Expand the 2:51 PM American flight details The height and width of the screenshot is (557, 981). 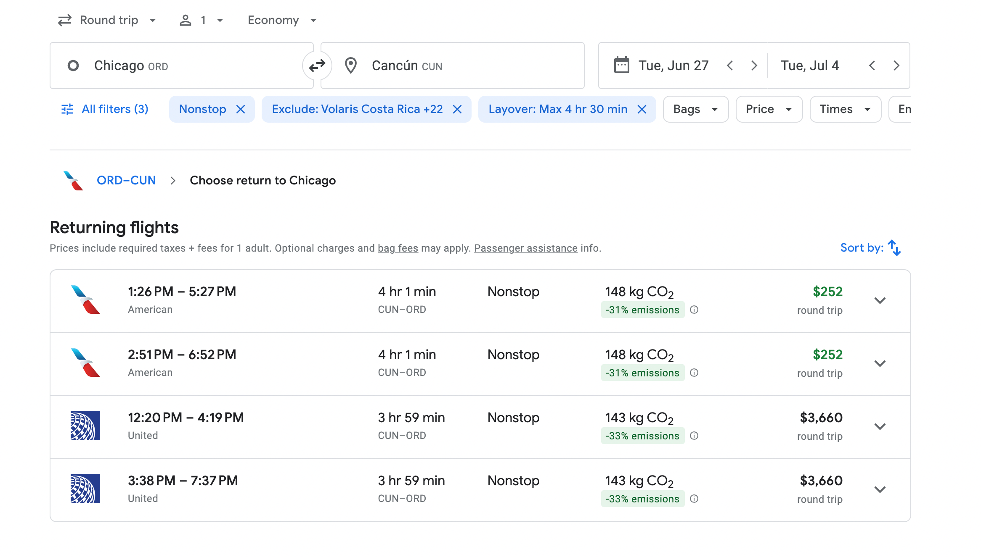(880, 364)
